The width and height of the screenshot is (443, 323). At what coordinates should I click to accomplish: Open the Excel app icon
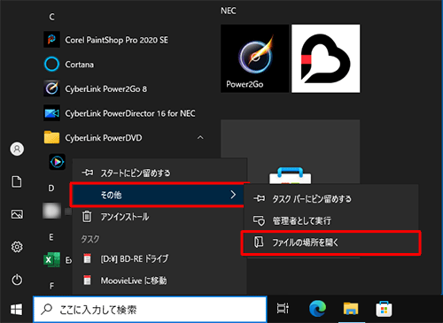click(x=51, y=259)
